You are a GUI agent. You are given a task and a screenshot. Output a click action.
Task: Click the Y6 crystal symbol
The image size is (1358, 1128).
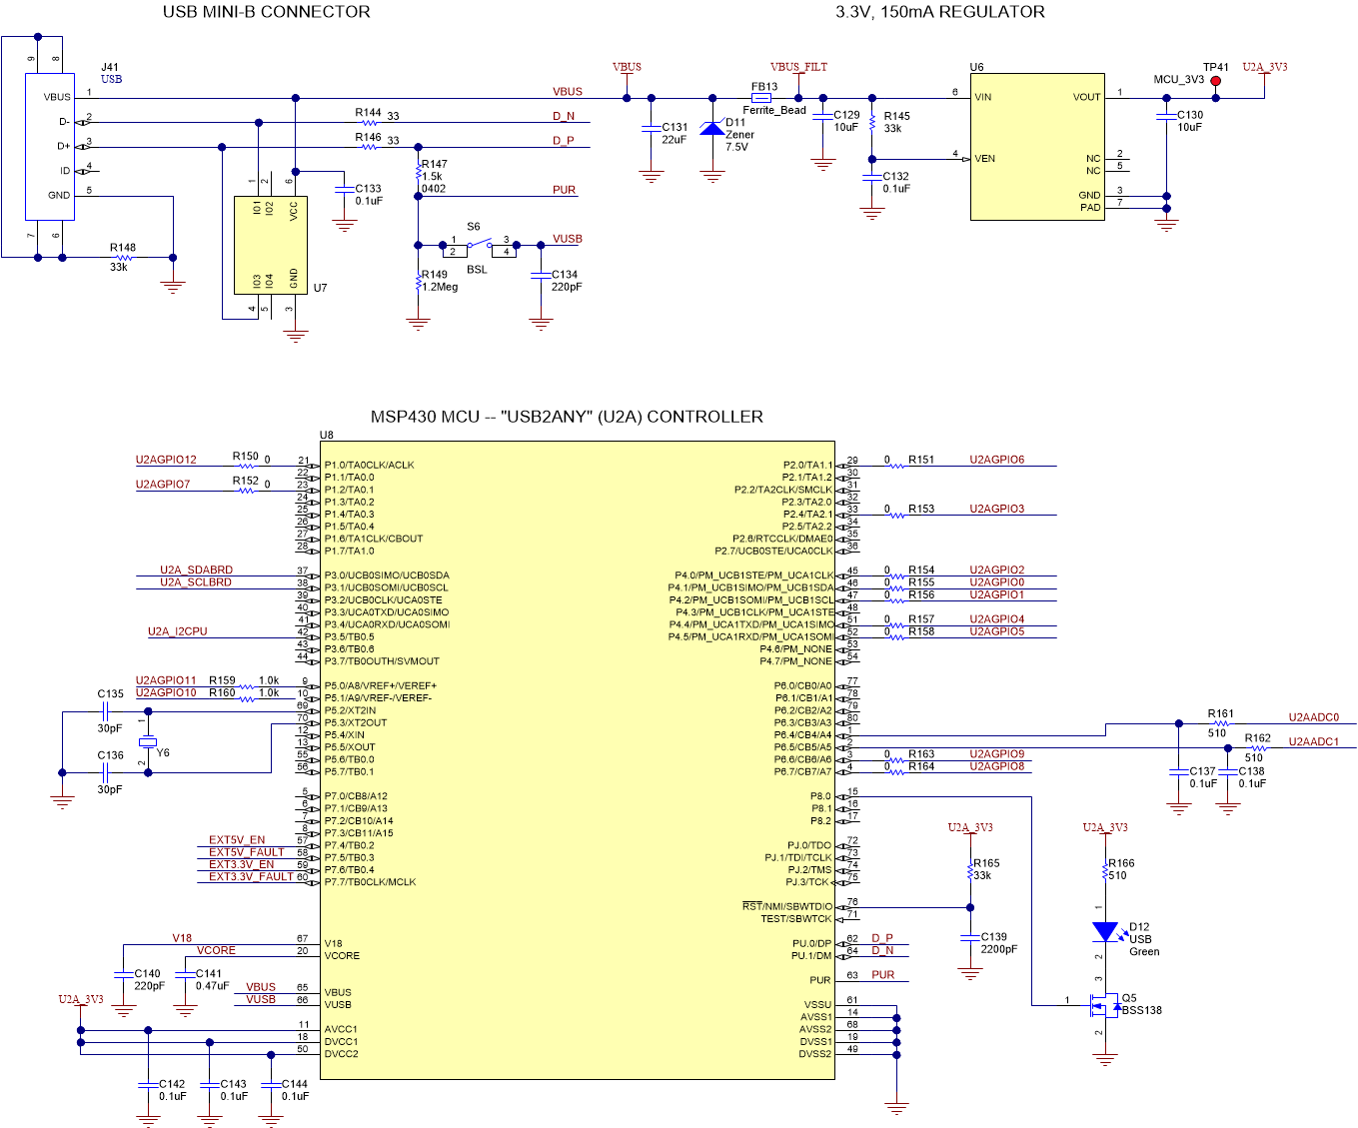coord(148,741)
